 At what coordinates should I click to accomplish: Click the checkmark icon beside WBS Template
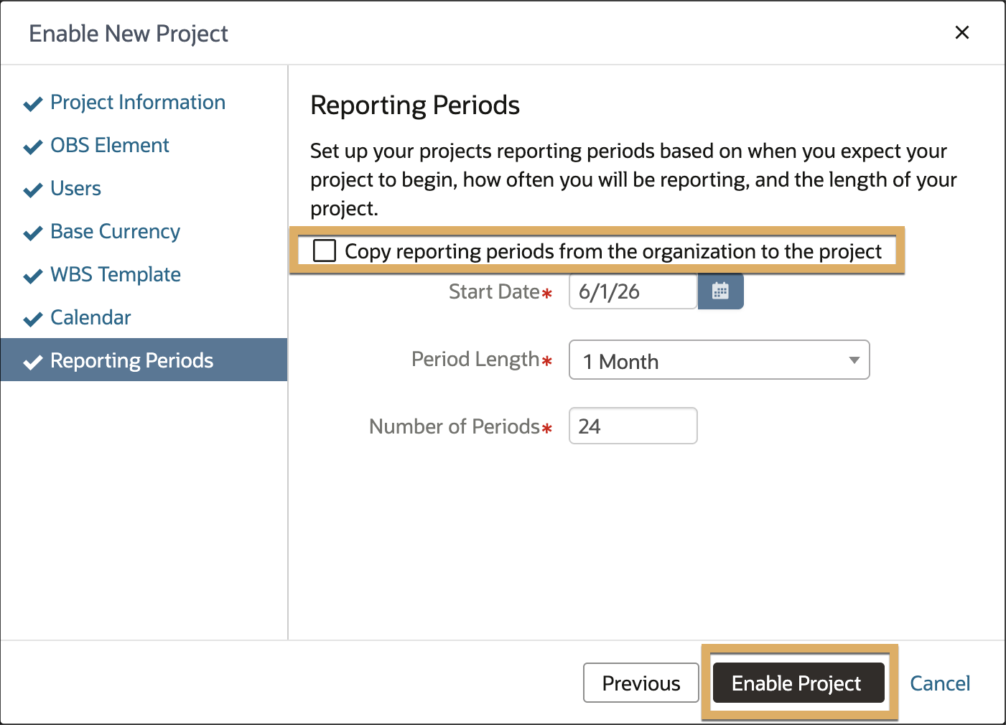pyautogui.click(x=33, y=276)
